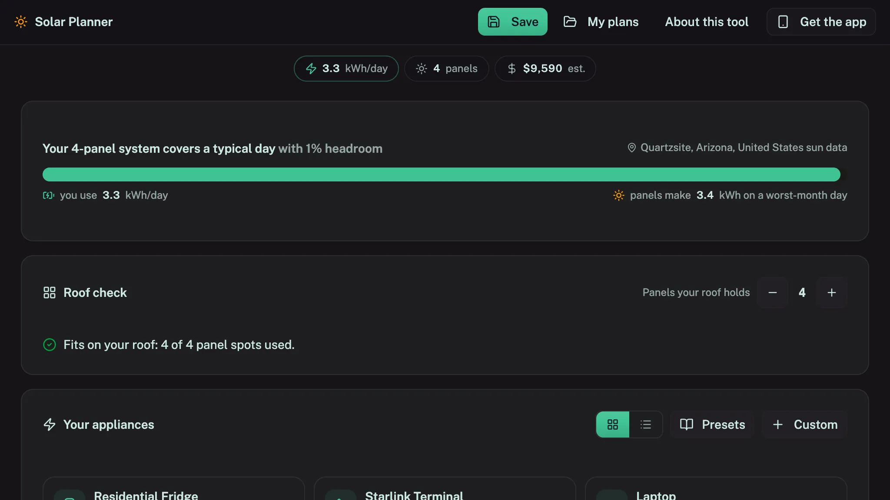Select the 4 panels summary pill
Image resolution: width=890 pixels, height=500 pixels.
click(446, 69)
